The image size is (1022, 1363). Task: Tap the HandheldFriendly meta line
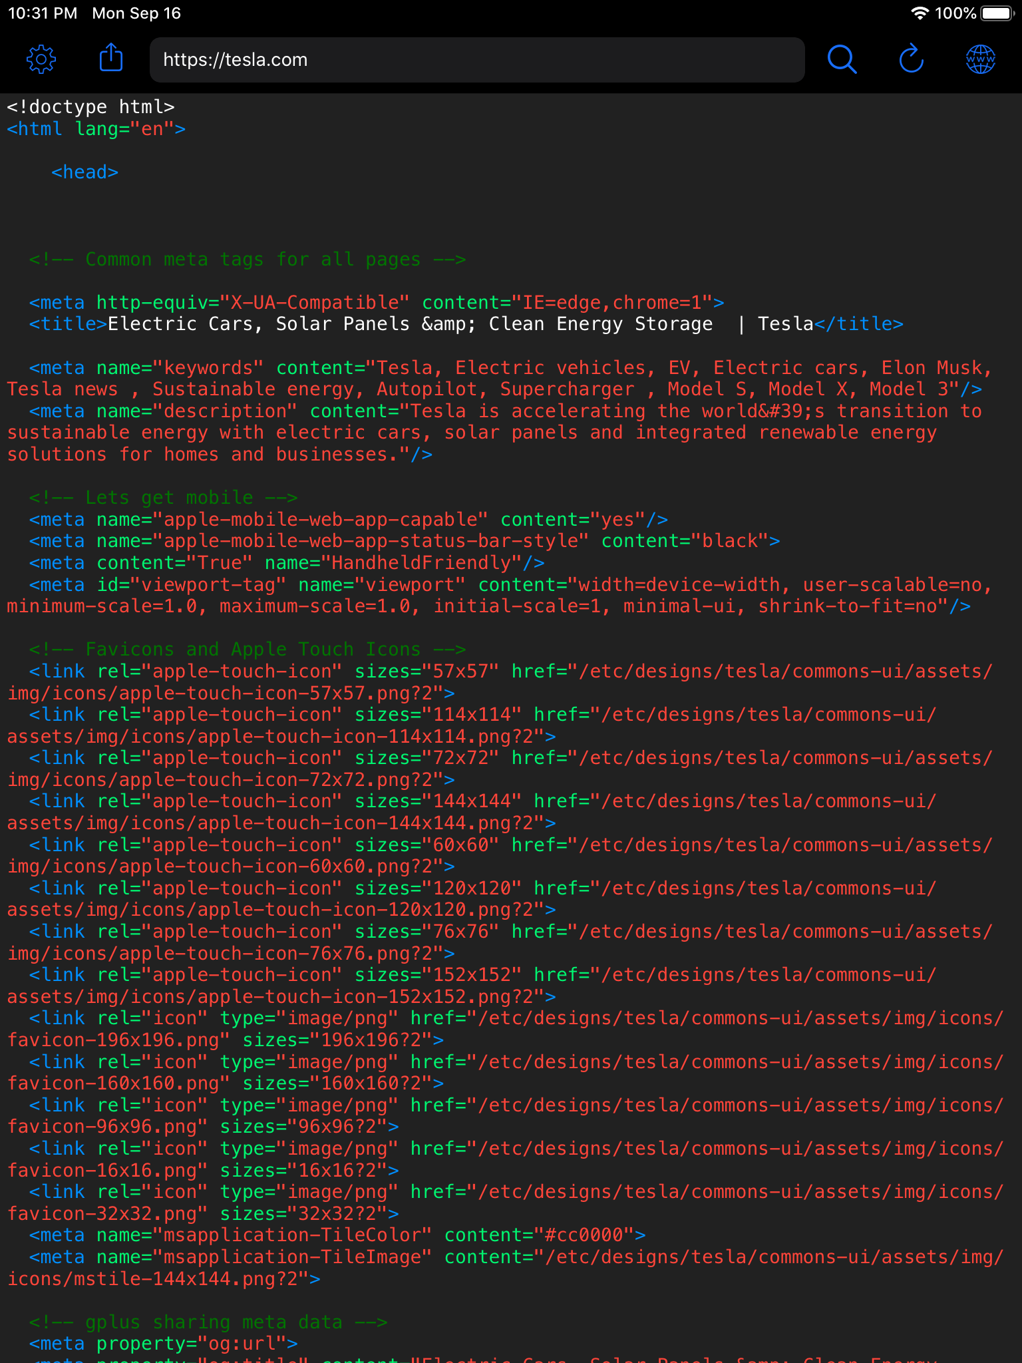[287, 562]
